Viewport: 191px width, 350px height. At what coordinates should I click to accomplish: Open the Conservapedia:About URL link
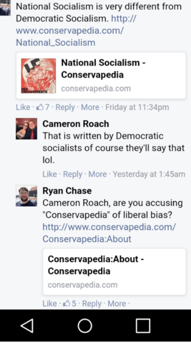109,233
